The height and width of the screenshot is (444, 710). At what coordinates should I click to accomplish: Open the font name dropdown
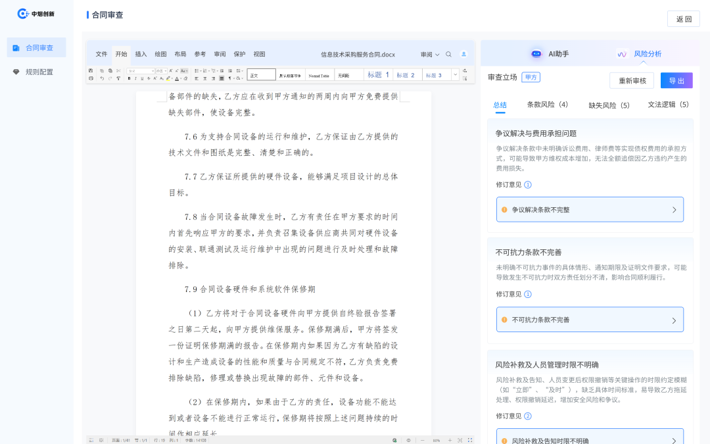(141, 71)
